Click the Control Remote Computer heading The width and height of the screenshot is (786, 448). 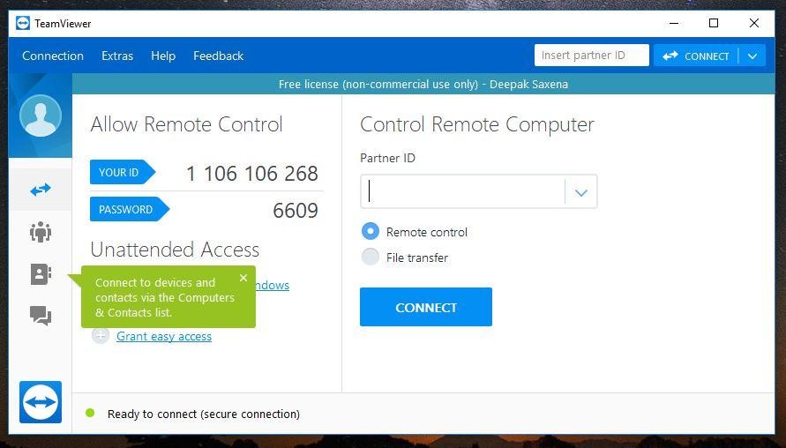(477, 124)
